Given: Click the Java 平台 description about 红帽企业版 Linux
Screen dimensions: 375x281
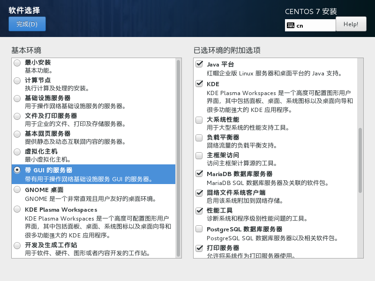Looking at the screenshot, I should click(x=274, y=74).
